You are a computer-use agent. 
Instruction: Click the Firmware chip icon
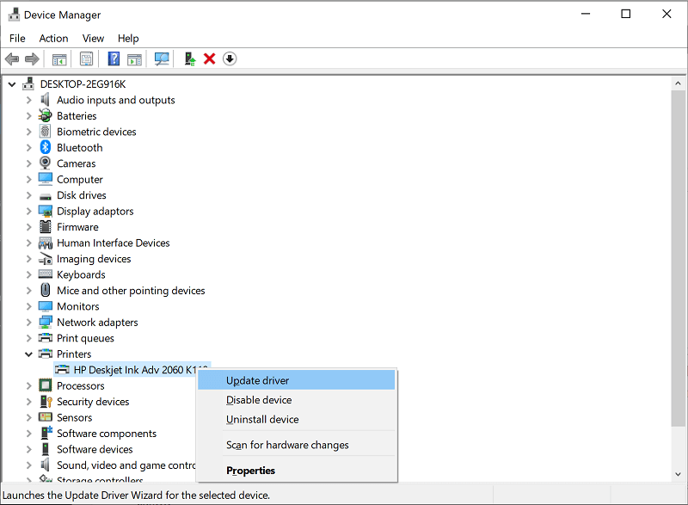click(x=46, y=227)
